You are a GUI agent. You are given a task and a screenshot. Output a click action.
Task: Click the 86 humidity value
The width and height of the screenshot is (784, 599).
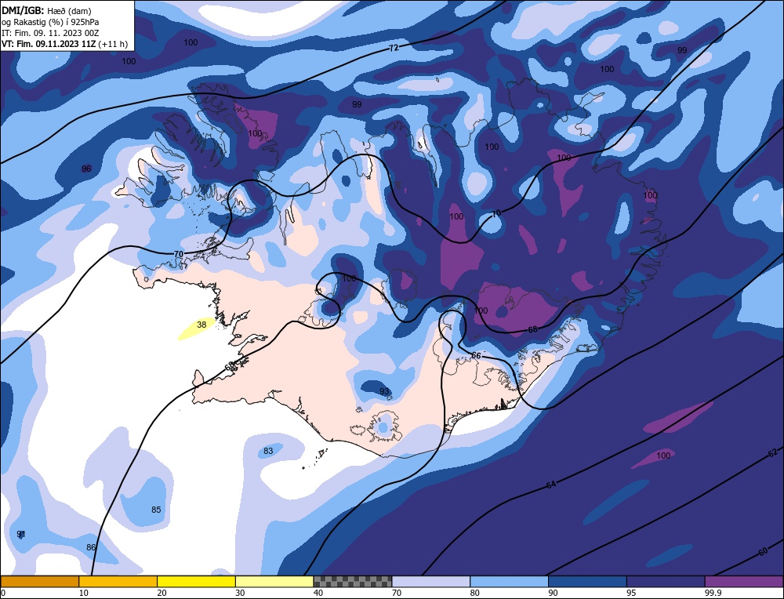point(90,547)
